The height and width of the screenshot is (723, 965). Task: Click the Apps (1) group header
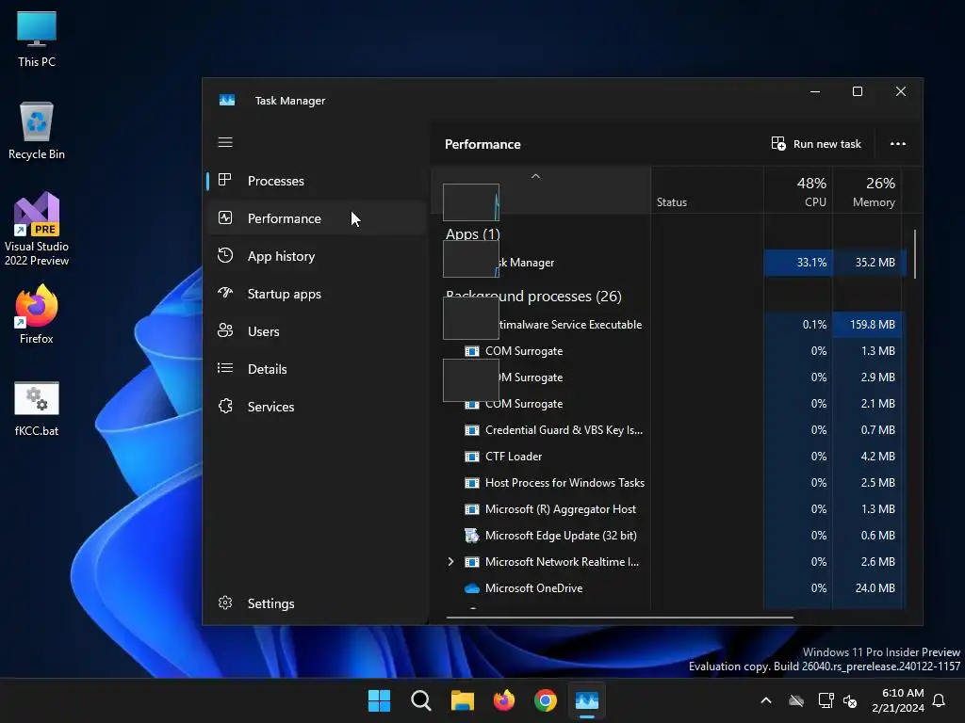point(473,234)
